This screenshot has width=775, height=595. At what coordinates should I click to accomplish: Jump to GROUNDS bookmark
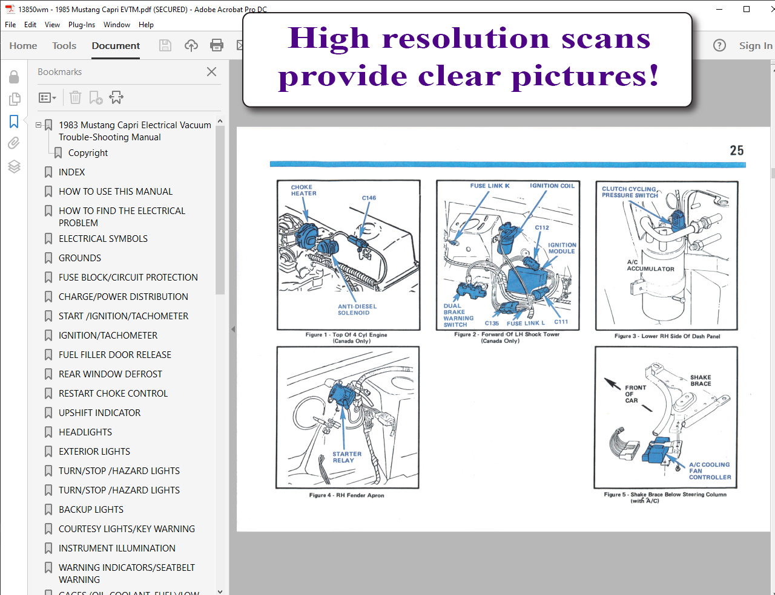80,258
